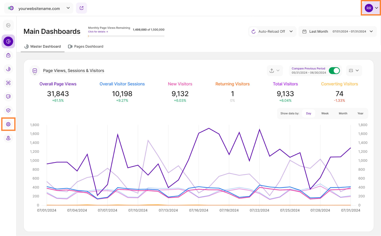This screenshot has width=381, height=236.
Task: Open website in new tab icon
Action: [x=82, y=8]
